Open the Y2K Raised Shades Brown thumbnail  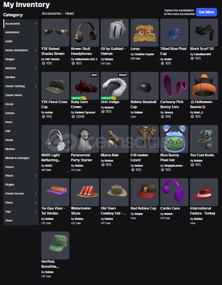[x=55, y=33]
